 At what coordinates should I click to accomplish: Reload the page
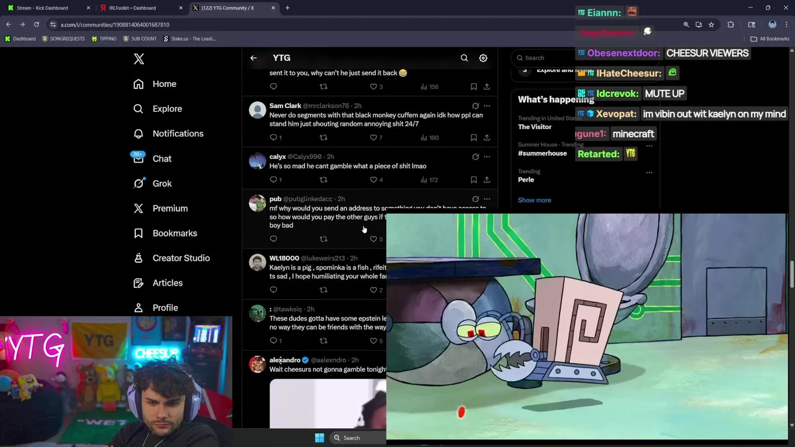[37, 24]
